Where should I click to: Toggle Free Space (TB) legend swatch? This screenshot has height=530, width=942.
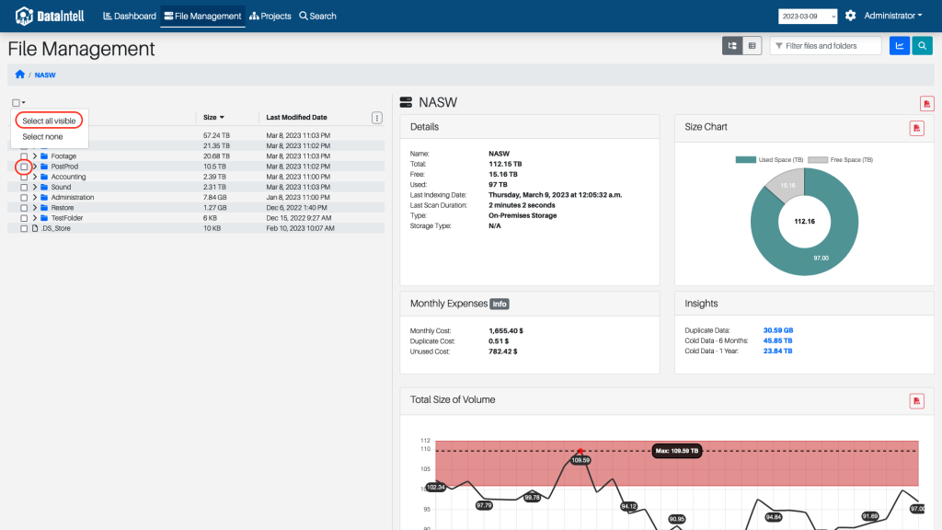click(x=818, y=160)
